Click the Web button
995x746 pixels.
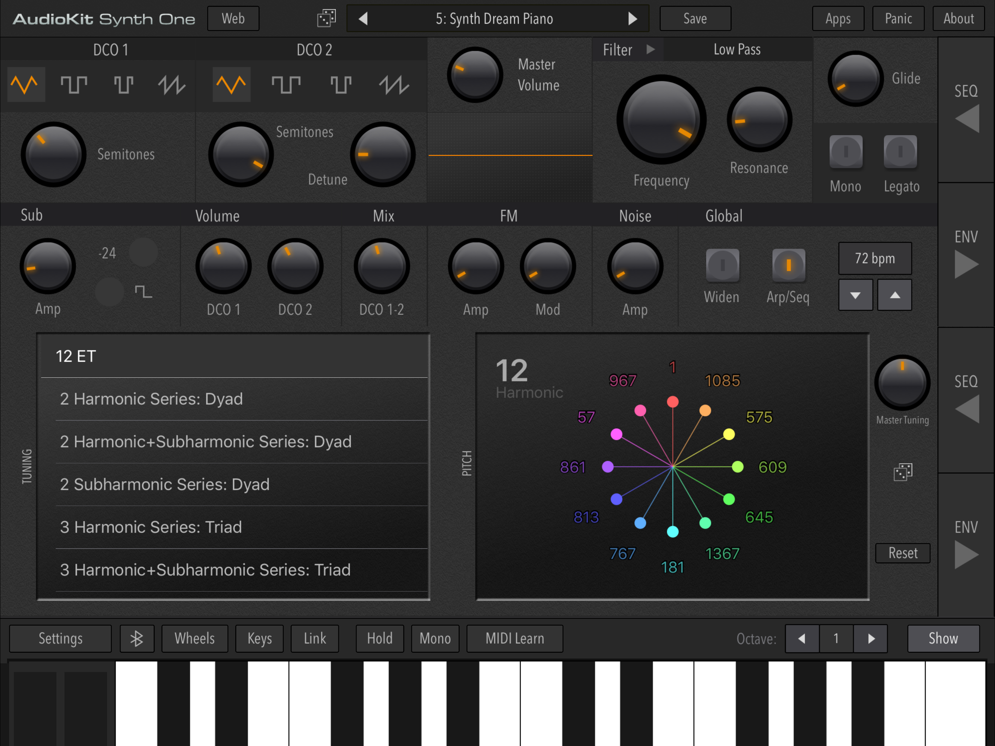click(x=233, y=19)
